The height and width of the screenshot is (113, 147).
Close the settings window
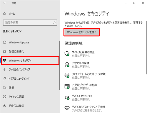[143, 3]
